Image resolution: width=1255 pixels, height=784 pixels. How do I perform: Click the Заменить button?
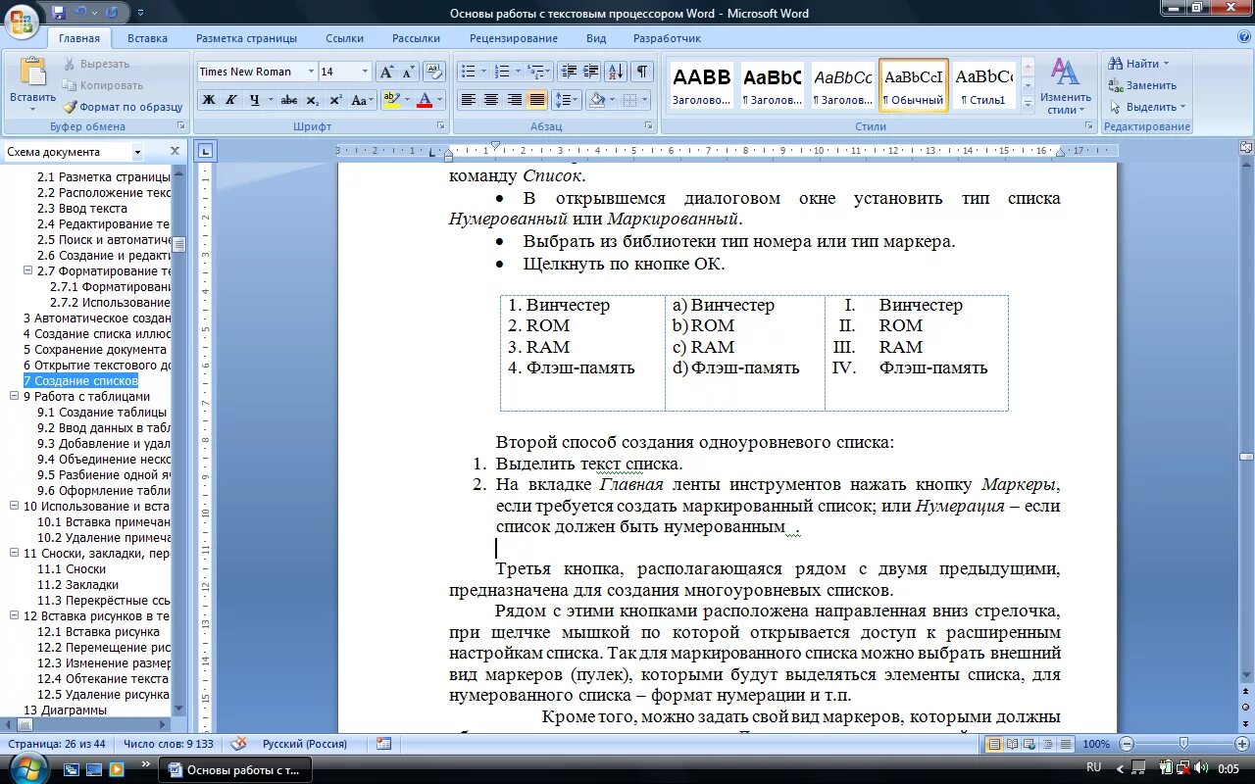tap(1142, 85)
